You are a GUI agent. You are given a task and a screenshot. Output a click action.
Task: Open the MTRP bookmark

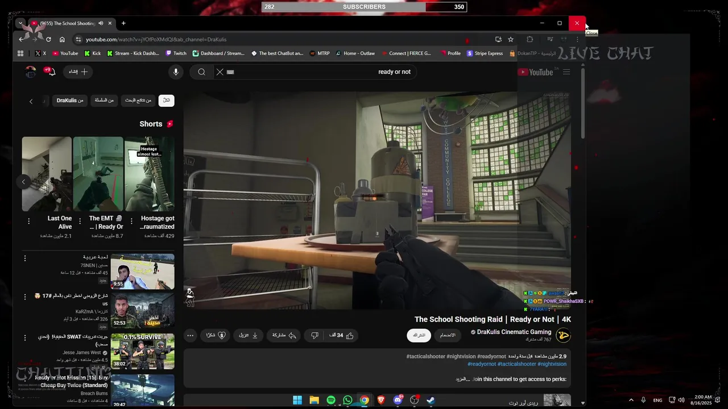pos(320,53)
